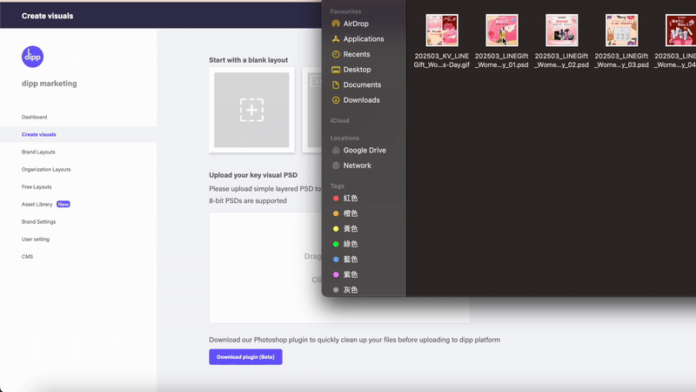Select Recents in Finder sidebar
Viewport: 696px width, 392px height.
click(x=357, y=54)
